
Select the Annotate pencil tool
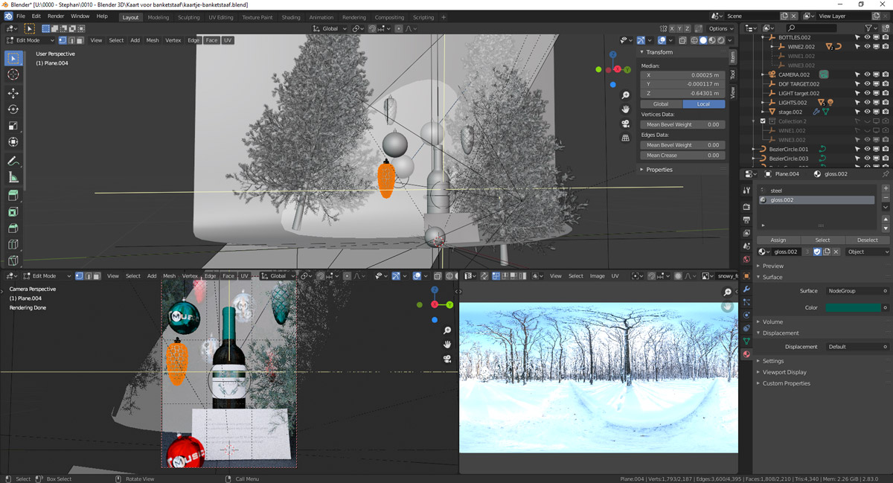[13, 161]
